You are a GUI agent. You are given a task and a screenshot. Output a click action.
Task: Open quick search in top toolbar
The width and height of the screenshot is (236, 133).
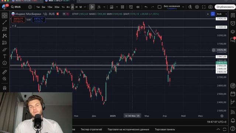(190, 7)
